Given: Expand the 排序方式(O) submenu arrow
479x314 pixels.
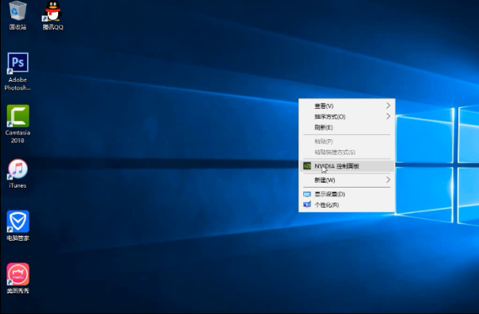Looking at the screenshot, I should (388, 117).
